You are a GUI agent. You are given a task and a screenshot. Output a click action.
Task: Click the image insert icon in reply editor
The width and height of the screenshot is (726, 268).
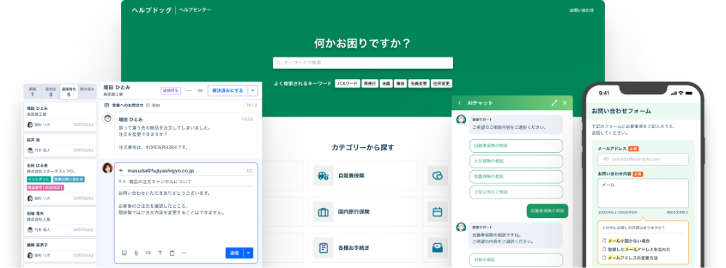pyautogui.click(x=124, y=253)
